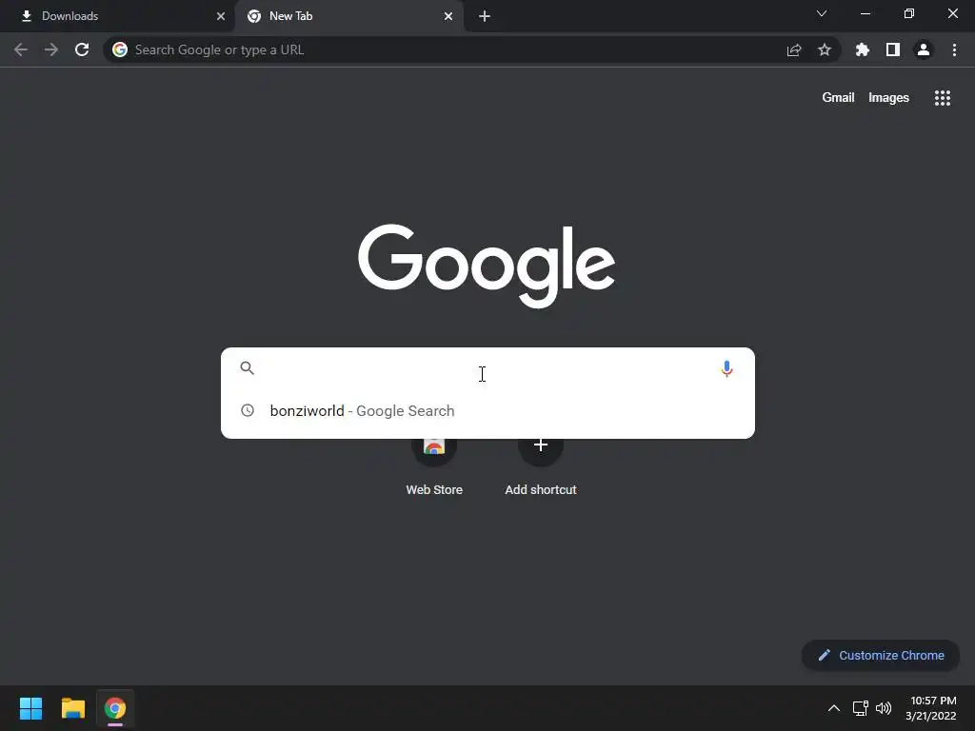975x731 pixels.
Task: Open the Chrome three-dot menu
Action: point(954,49)
